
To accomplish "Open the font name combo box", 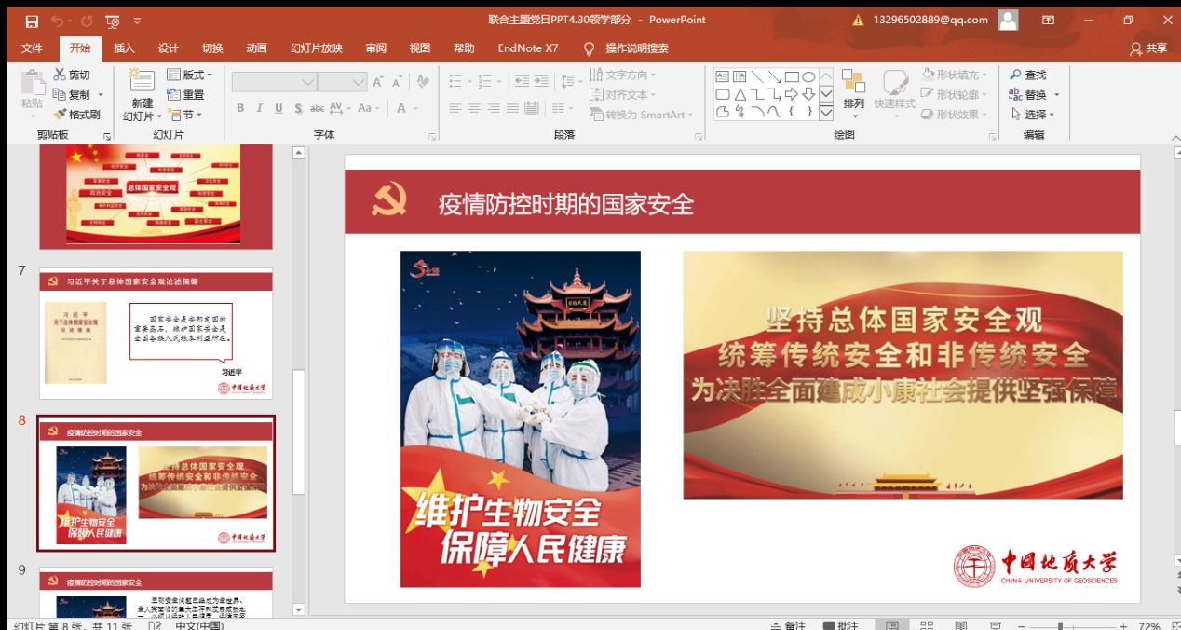I will [274, 82].
